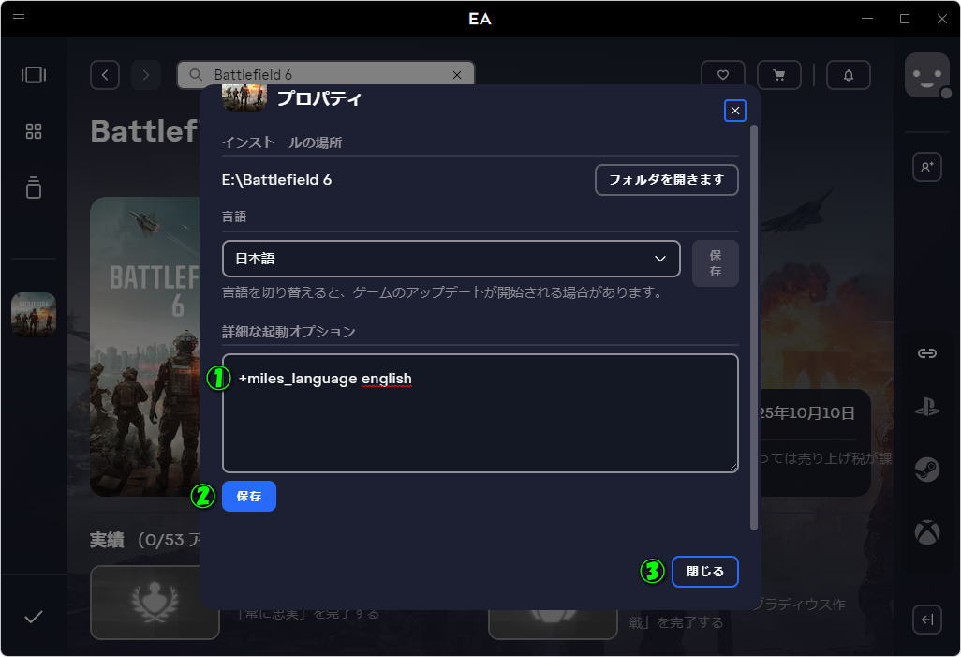
Task: Select the Steam account link icon
Action: 926,470
